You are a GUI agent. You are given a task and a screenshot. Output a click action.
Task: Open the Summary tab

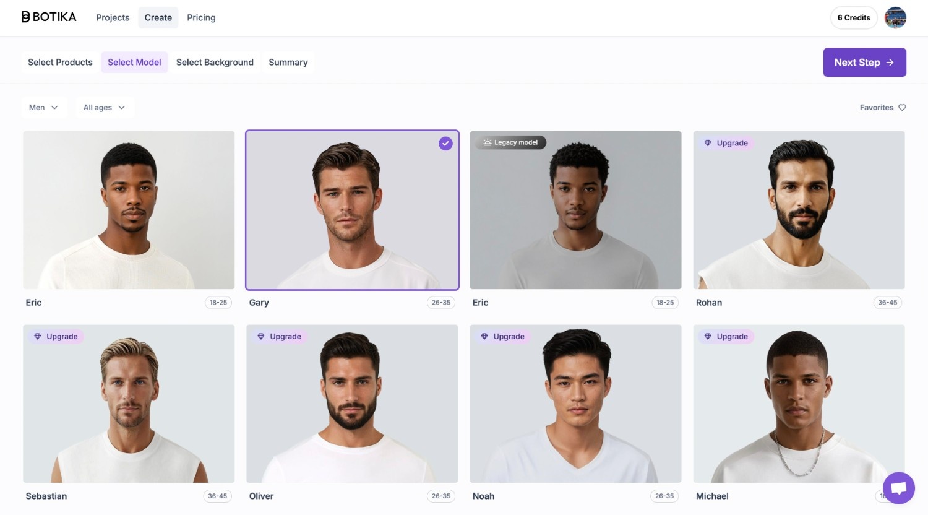[x=288, y=63]
